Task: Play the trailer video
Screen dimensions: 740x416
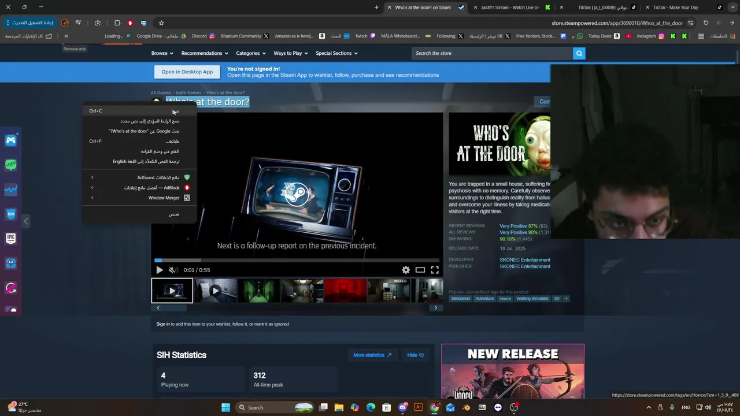Action: point(160,270)
